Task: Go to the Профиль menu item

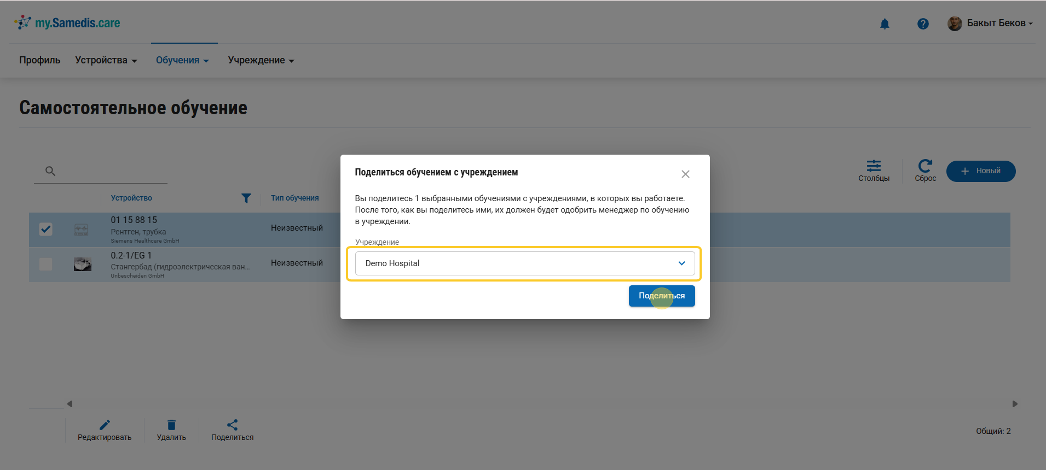Action: [40, 60]
